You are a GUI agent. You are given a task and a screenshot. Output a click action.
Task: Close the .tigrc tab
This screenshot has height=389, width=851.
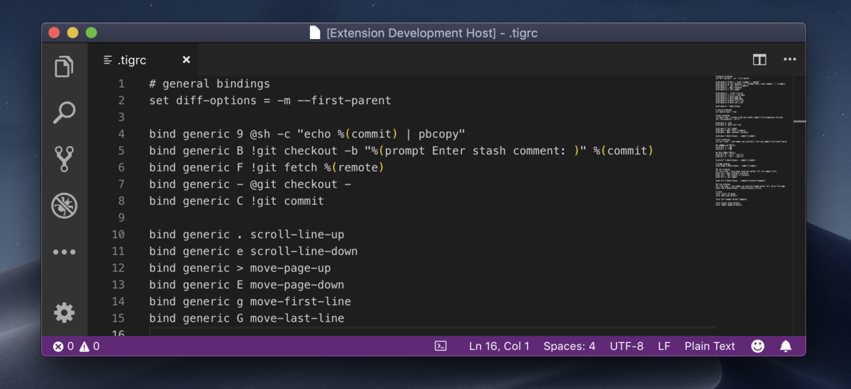187,60
